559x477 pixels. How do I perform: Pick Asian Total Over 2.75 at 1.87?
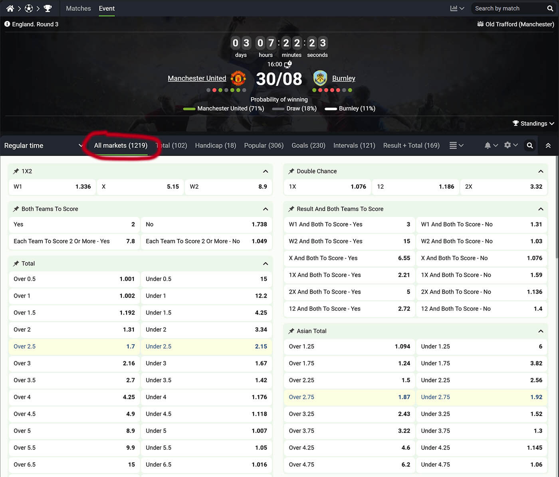pyautogui.click(x=349, y=397)
